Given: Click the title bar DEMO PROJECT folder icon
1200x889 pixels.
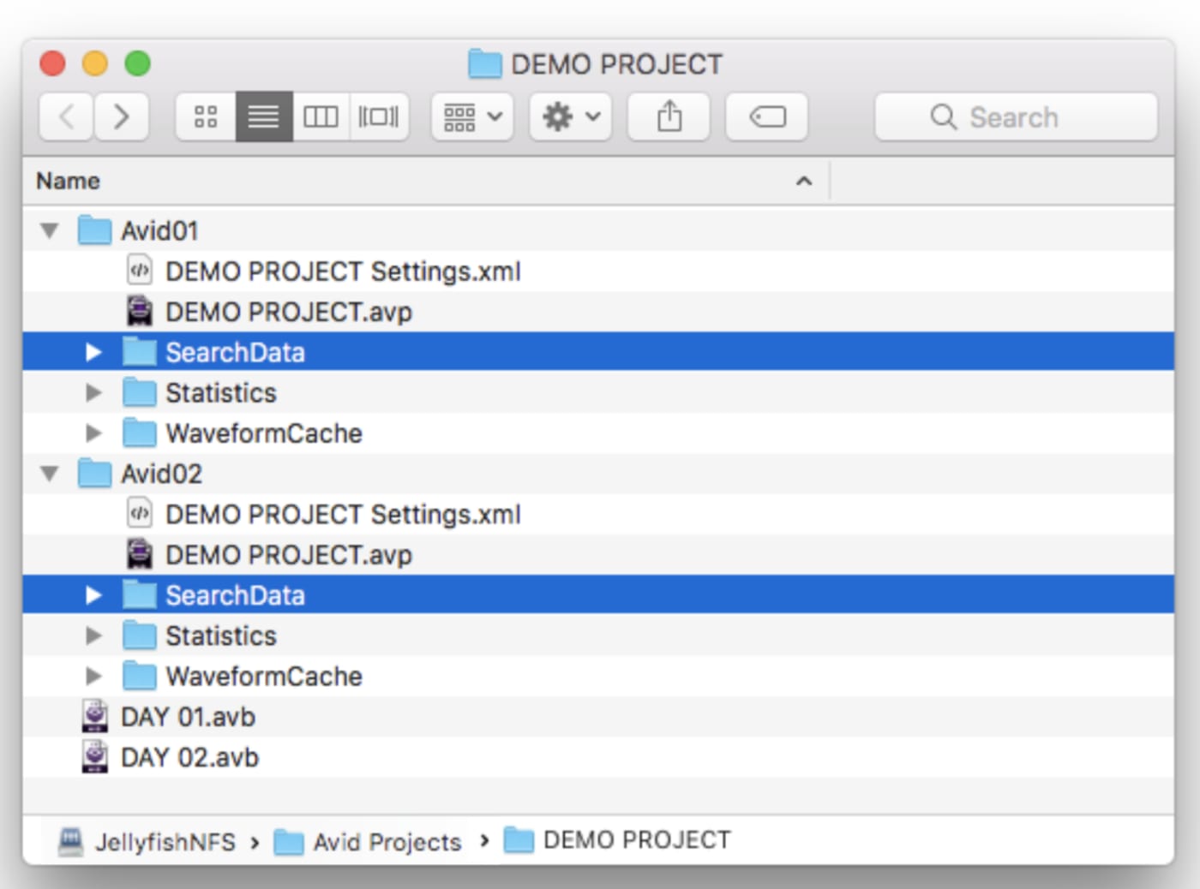Looking at the screenshot, I should [x=484, y=64].
